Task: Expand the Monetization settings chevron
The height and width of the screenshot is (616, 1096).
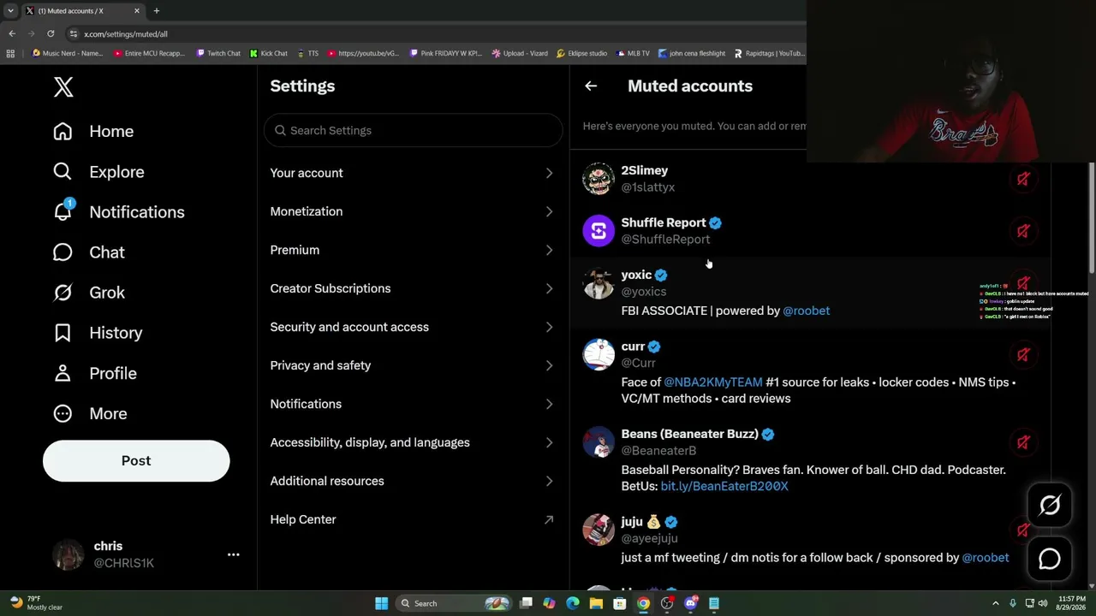Action: click(549, 211)
